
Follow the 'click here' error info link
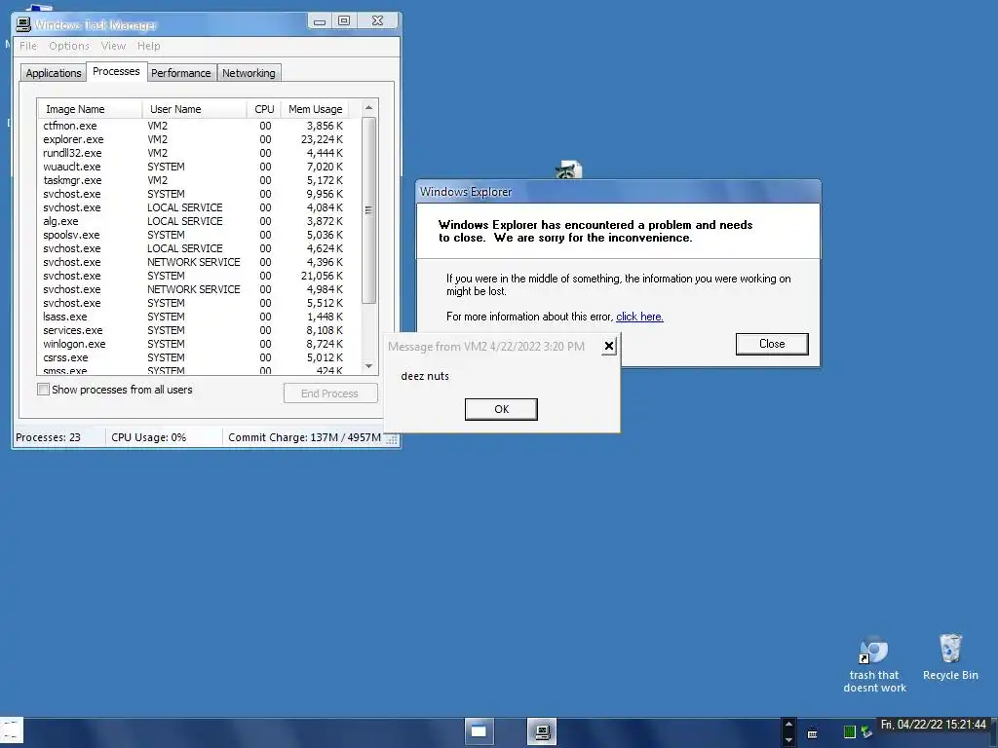639,317
